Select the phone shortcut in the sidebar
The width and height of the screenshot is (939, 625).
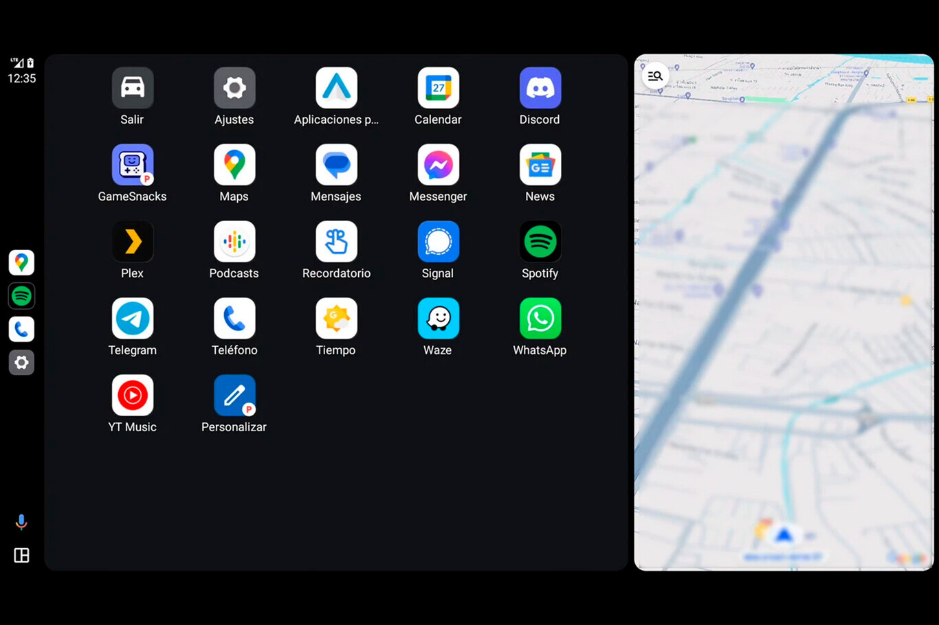(21, 329)
